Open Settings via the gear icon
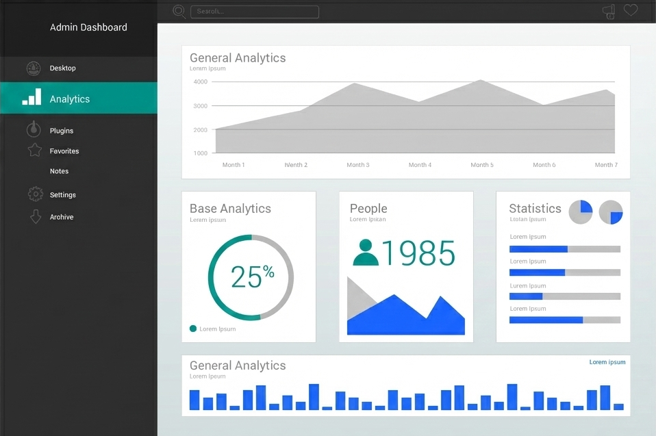The image size is (656, 436). coord(35,194)
